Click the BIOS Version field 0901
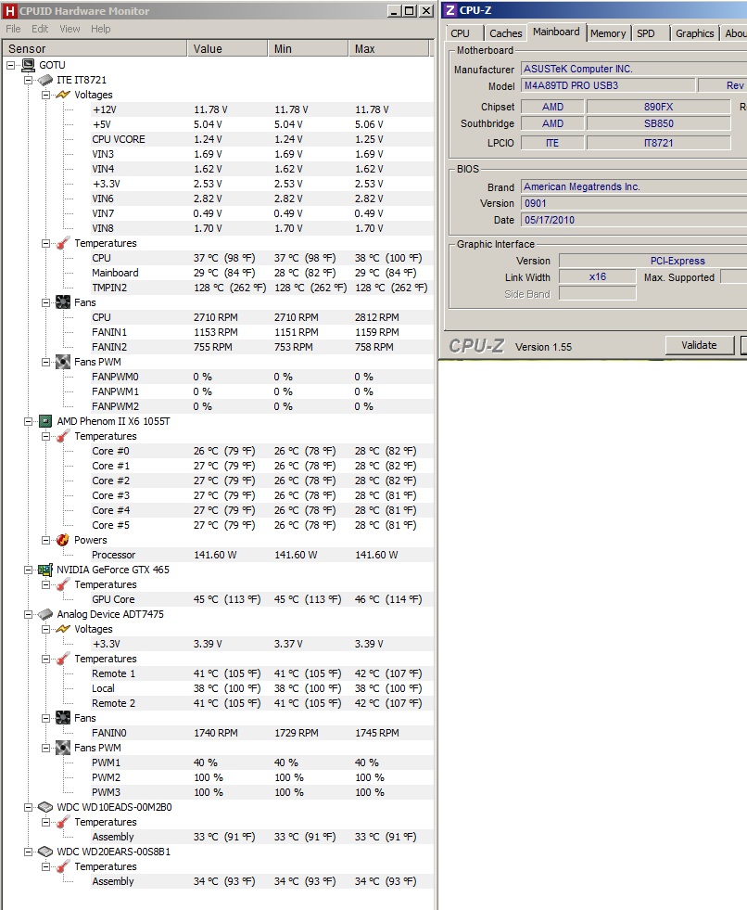The width and height of the screenshot is (747, 910). [634, 203]
